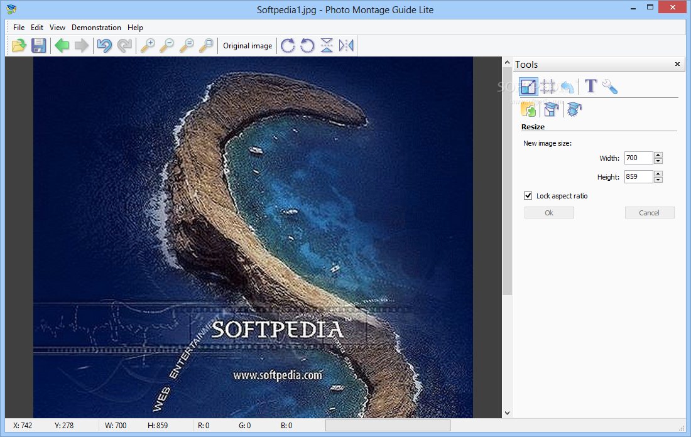Set actual size with the equals magnifier
Viewport: 691px width, 437px height.
[187, 45]
